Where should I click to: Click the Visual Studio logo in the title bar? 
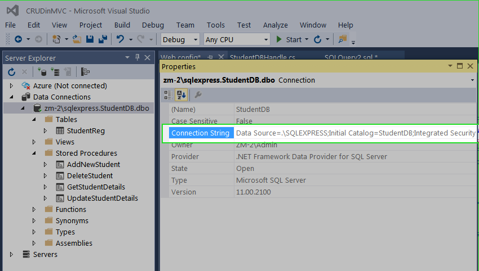point(13,11)
